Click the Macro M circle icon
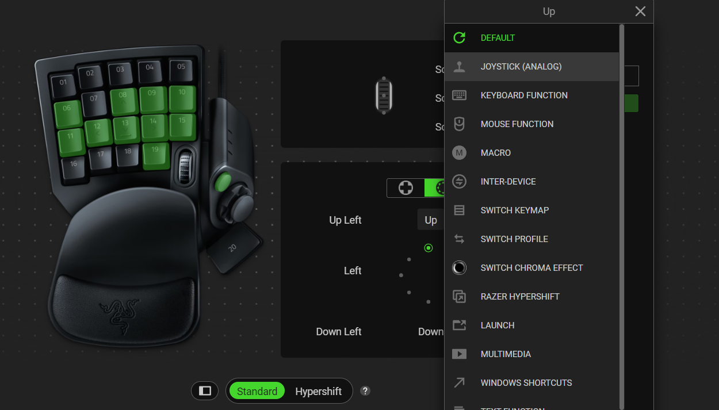This screenshot has width=719, height=410. (459, 153)
